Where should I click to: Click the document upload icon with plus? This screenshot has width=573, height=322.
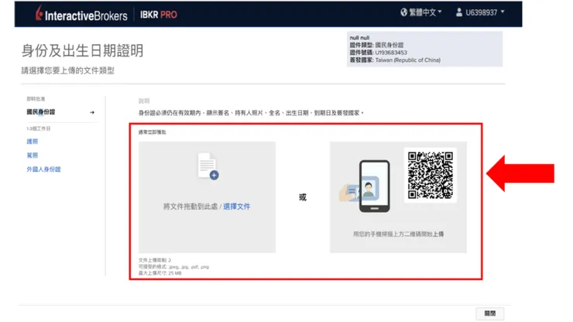tap(208, 166)
